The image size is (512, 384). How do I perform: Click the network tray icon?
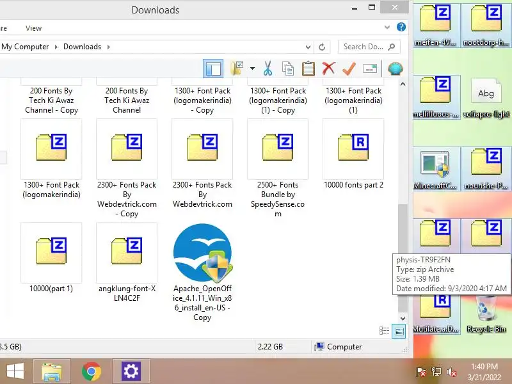(436, 372)
